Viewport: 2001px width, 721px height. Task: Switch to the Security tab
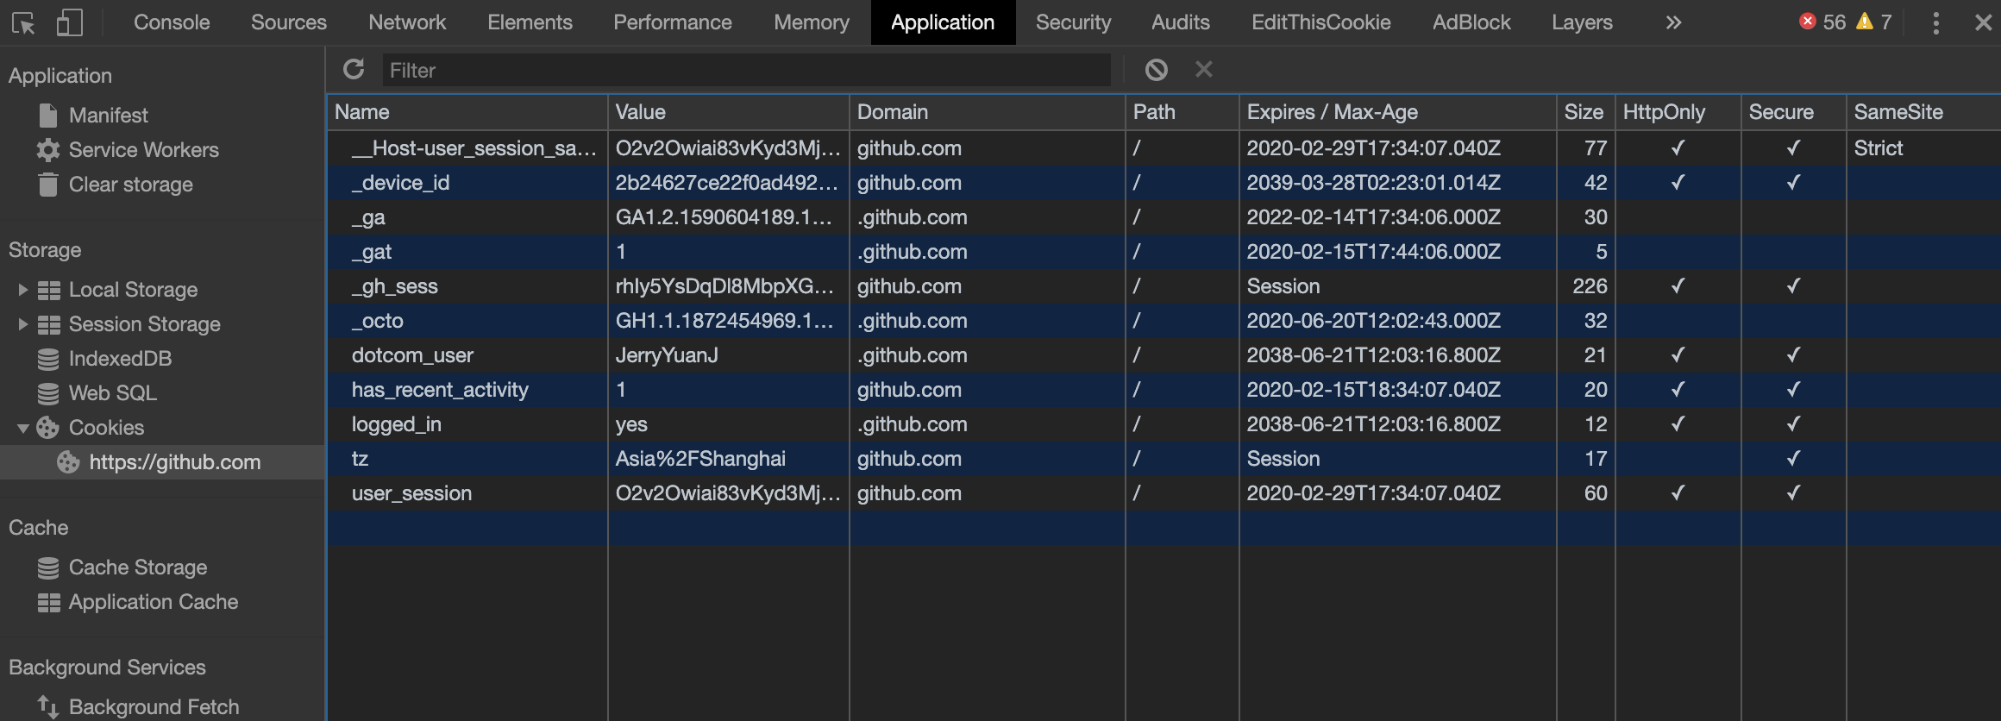[1073, 22]
